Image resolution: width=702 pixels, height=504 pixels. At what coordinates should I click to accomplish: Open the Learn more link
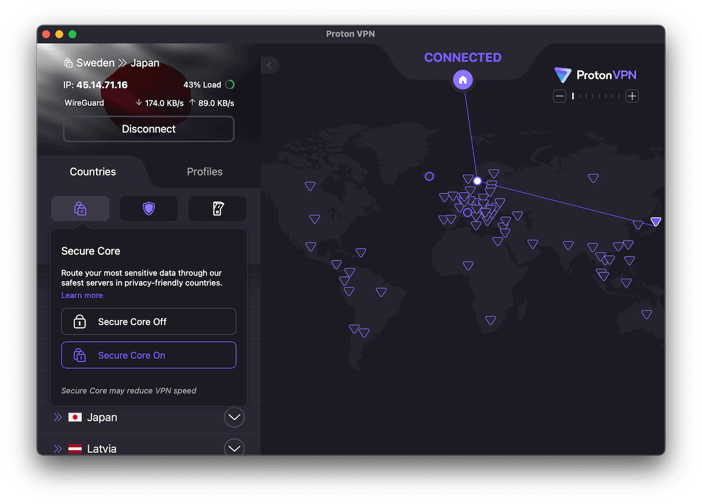tap(82, 295)
